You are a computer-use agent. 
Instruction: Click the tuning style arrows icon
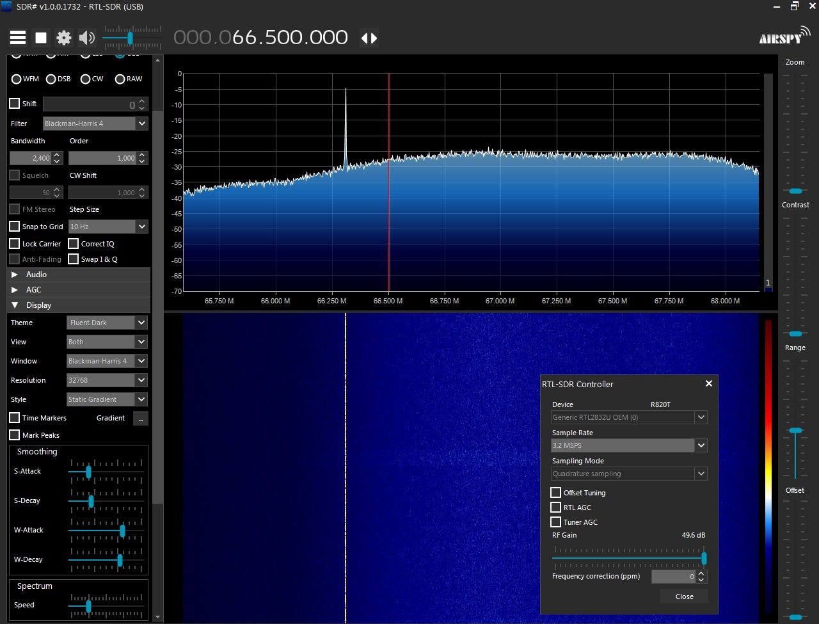point(369,38)
